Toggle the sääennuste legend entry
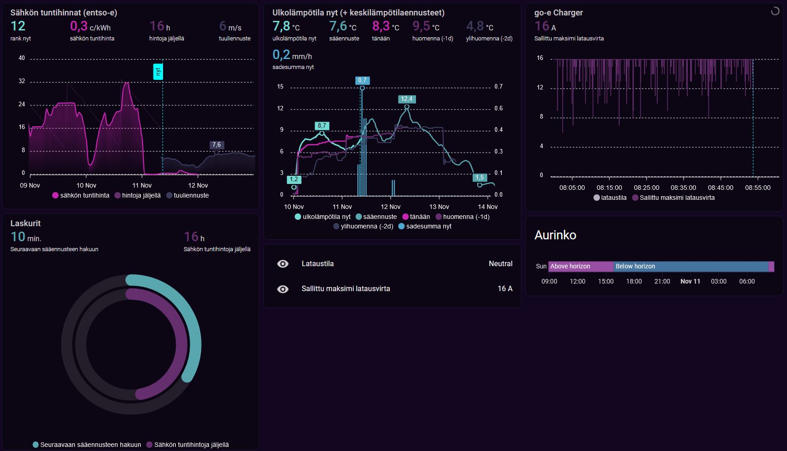This screenshot has height=451, width=787. coord(376,217)
